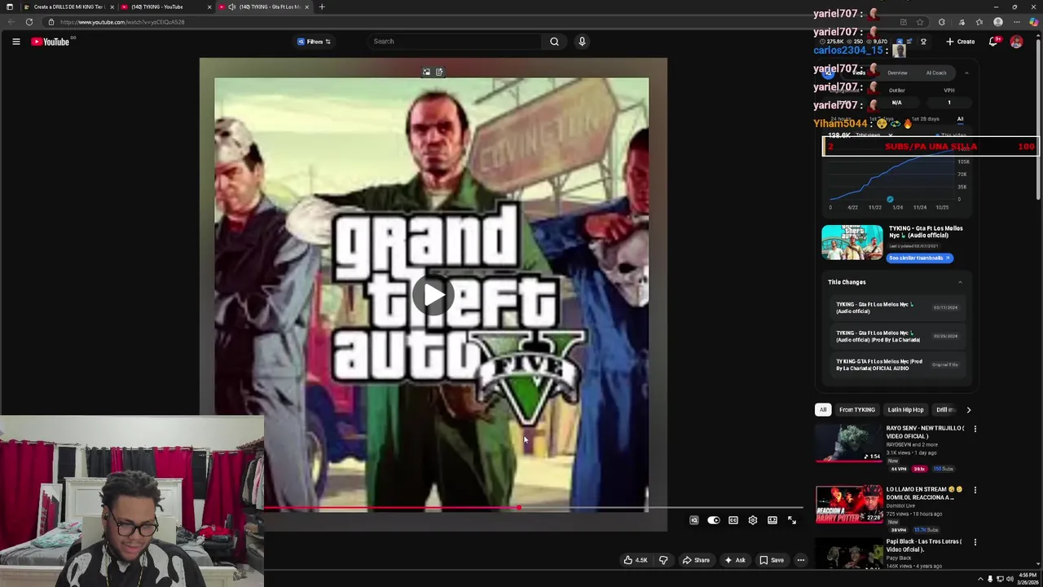Bookmark this page with star icon
Viewport: 1043px width, 587px height.
pos(920,22)
